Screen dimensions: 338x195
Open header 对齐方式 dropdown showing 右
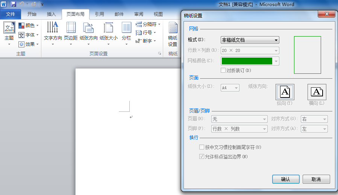pyautogui.click(x=314, y=119)
